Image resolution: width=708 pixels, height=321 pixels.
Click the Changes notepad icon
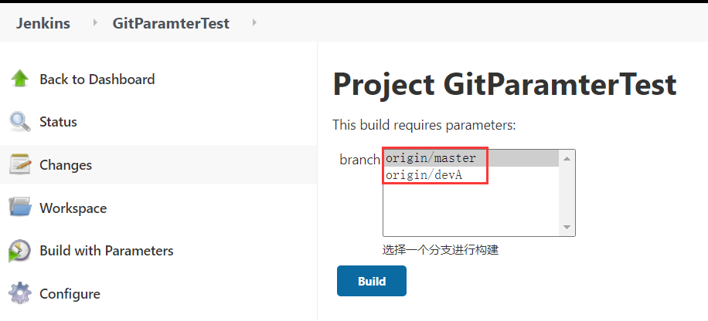(x=19, y=165)
